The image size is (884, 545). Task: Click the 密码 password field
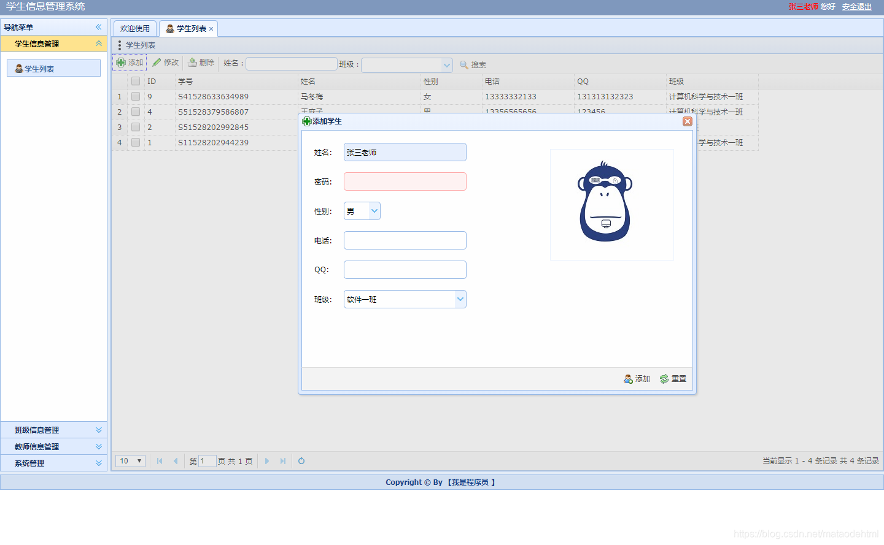[x=405, y=181]
